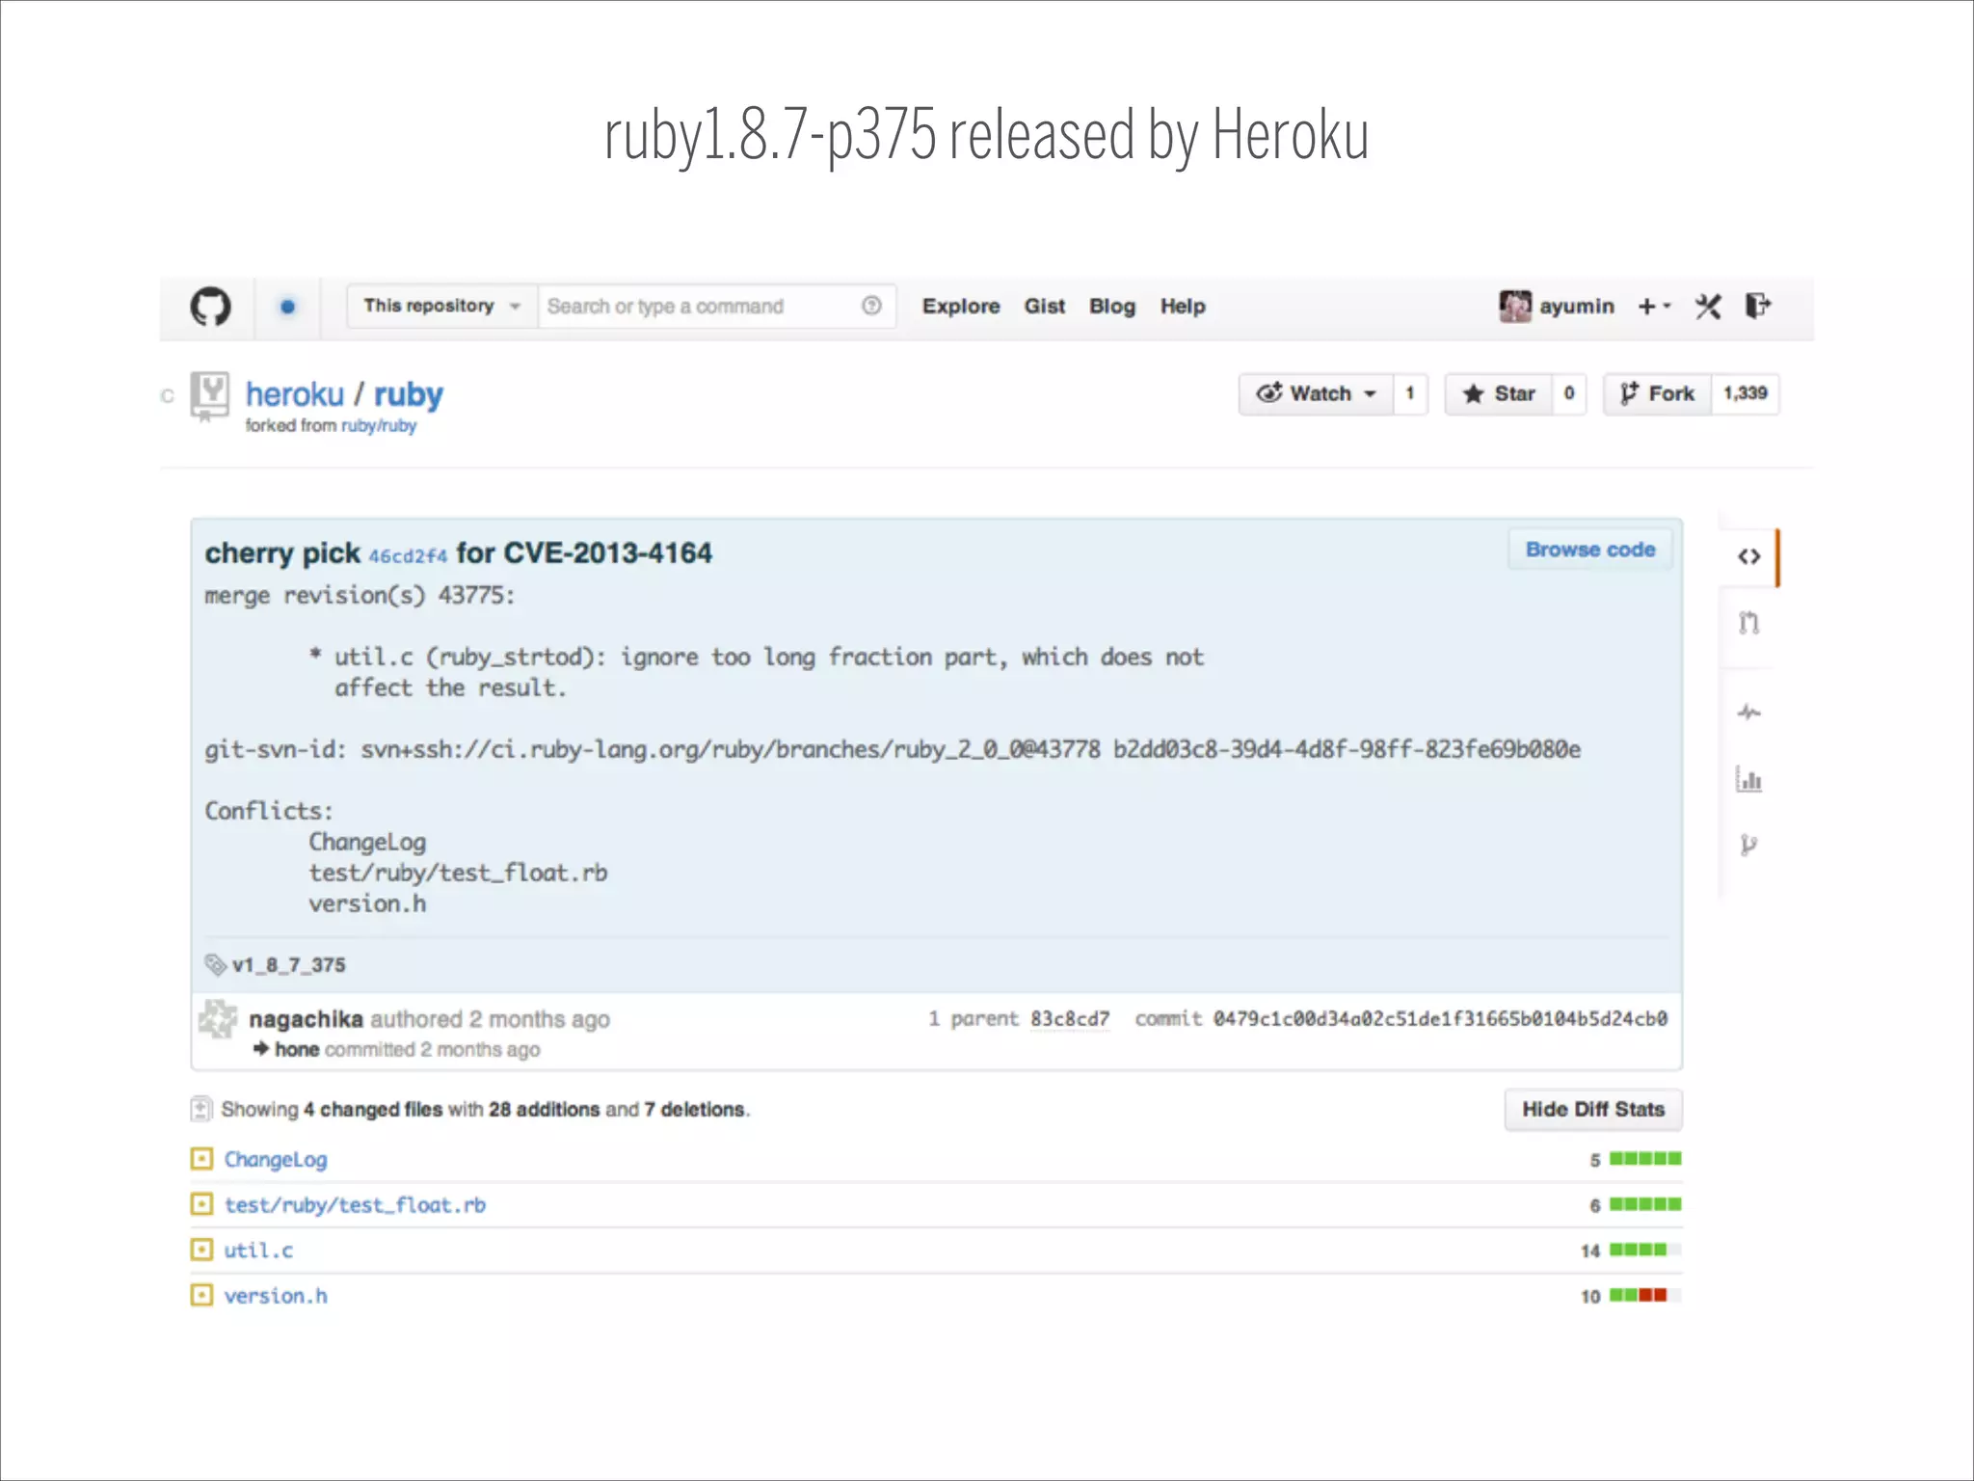The height and width of the screenshot is (1481, 1974).
Task: Open the Watch dropdown button
Action: coord(1316,393)
